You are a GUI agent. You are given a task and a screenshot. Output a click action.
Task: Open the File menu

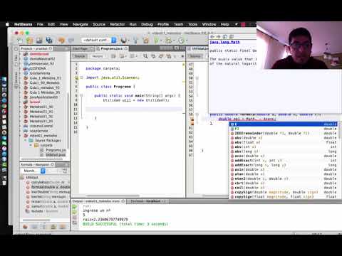[x=40, y=24]
